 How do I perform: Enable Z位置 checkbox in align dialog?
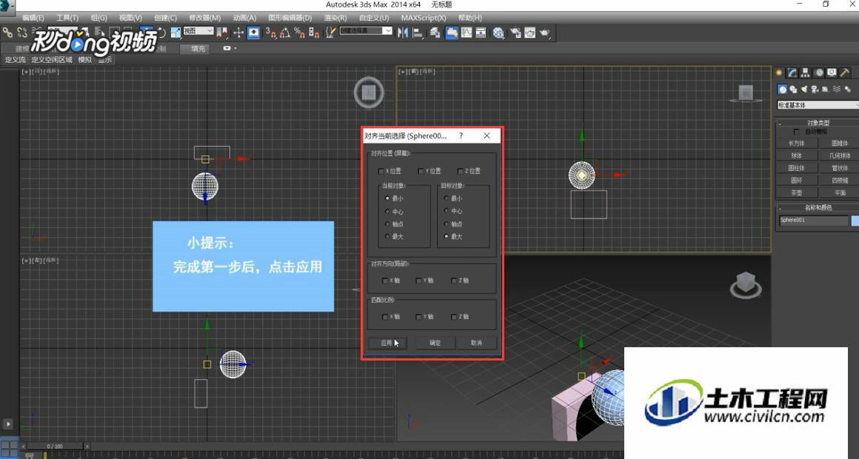click(x=460, y=172)
